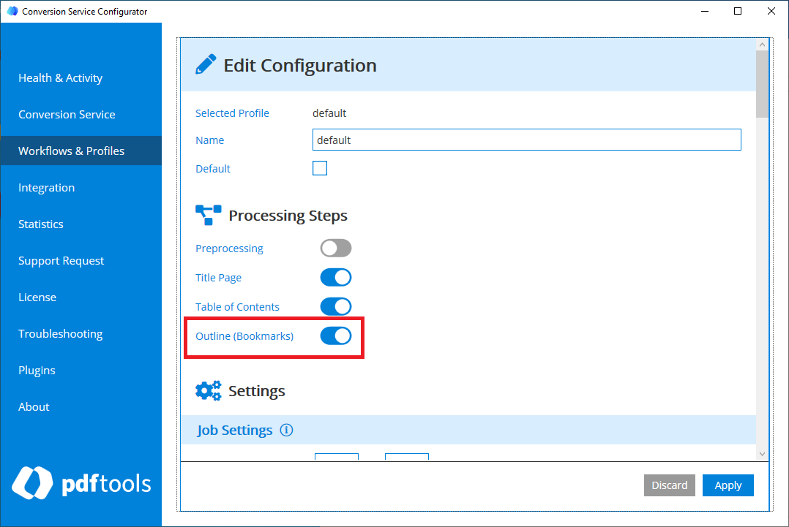
Task: Turn off the Title Page toggle
Action: coord(336,277)
